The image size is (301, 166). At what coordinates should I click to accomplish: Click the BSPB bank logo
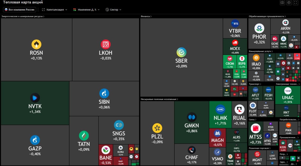(x=242, y=58)
